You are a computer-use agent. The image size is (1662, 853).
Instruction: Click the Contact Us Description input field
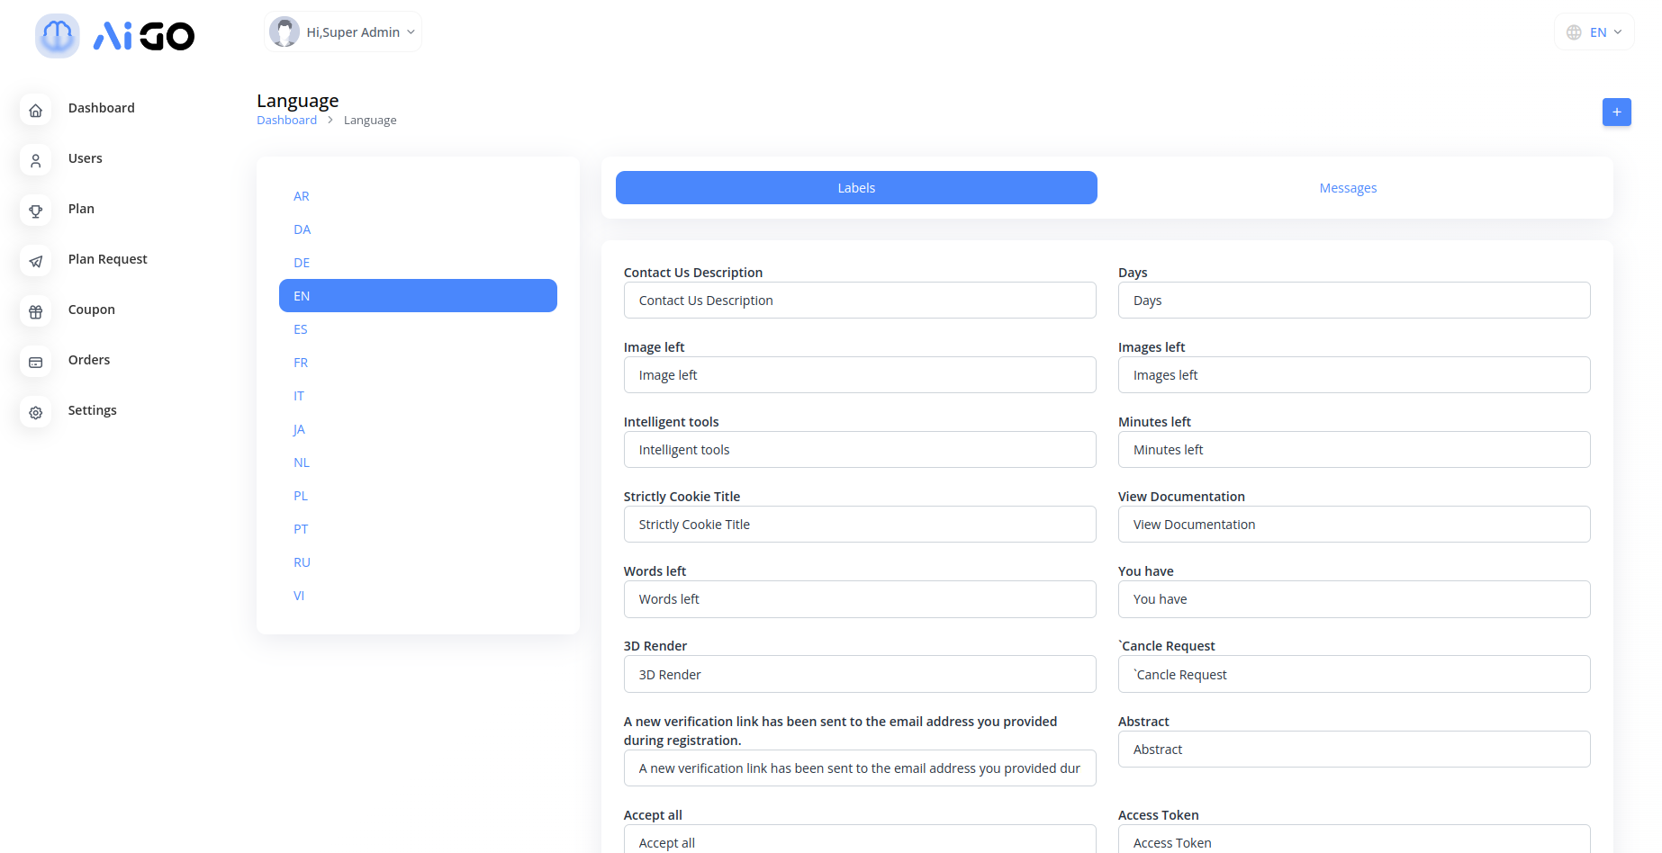(x=859, y=301)
